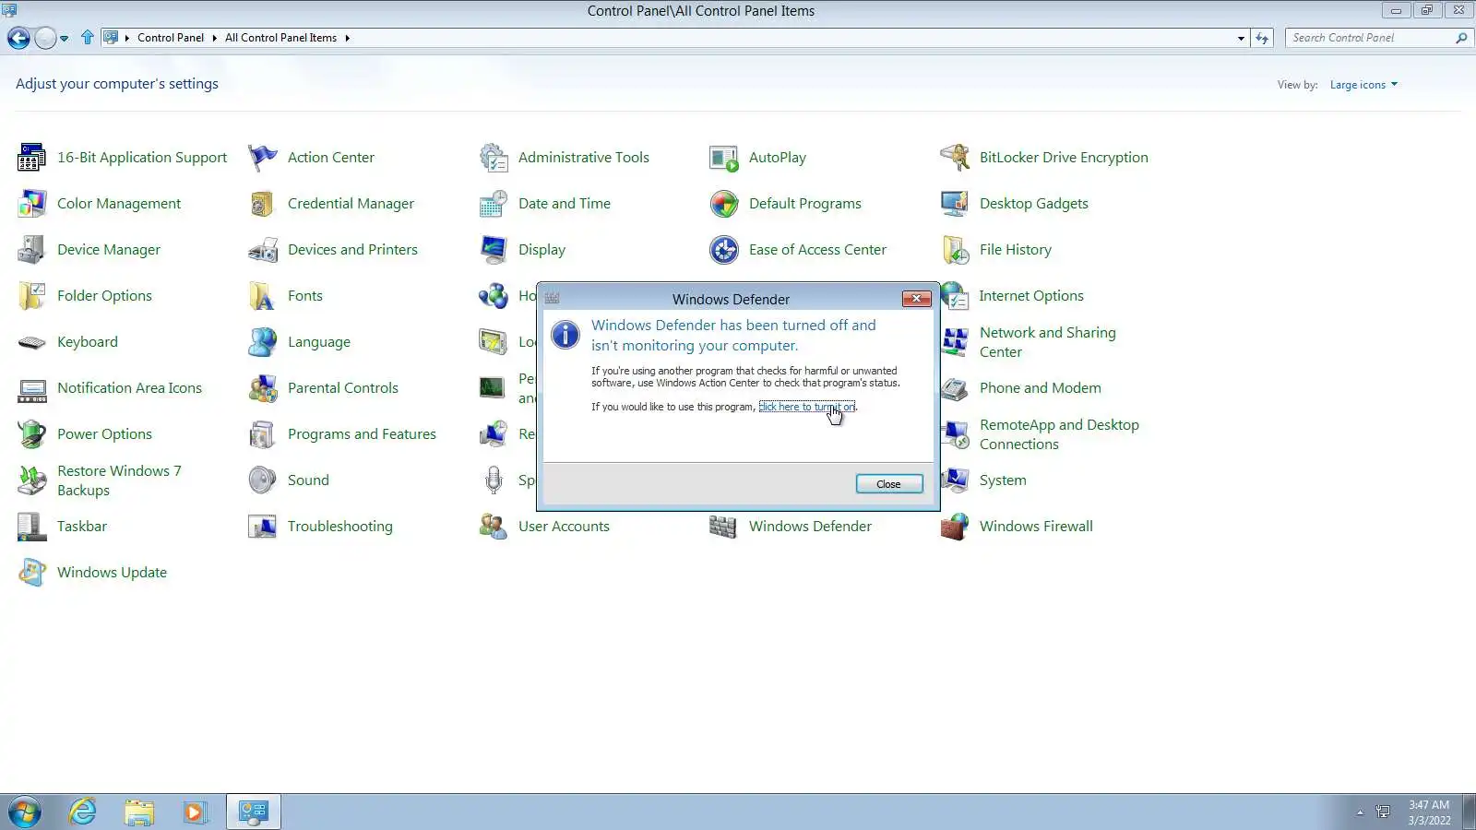Open the Default Programs icon
This screenshot has width=1476, height=830.
coord(723,204)
